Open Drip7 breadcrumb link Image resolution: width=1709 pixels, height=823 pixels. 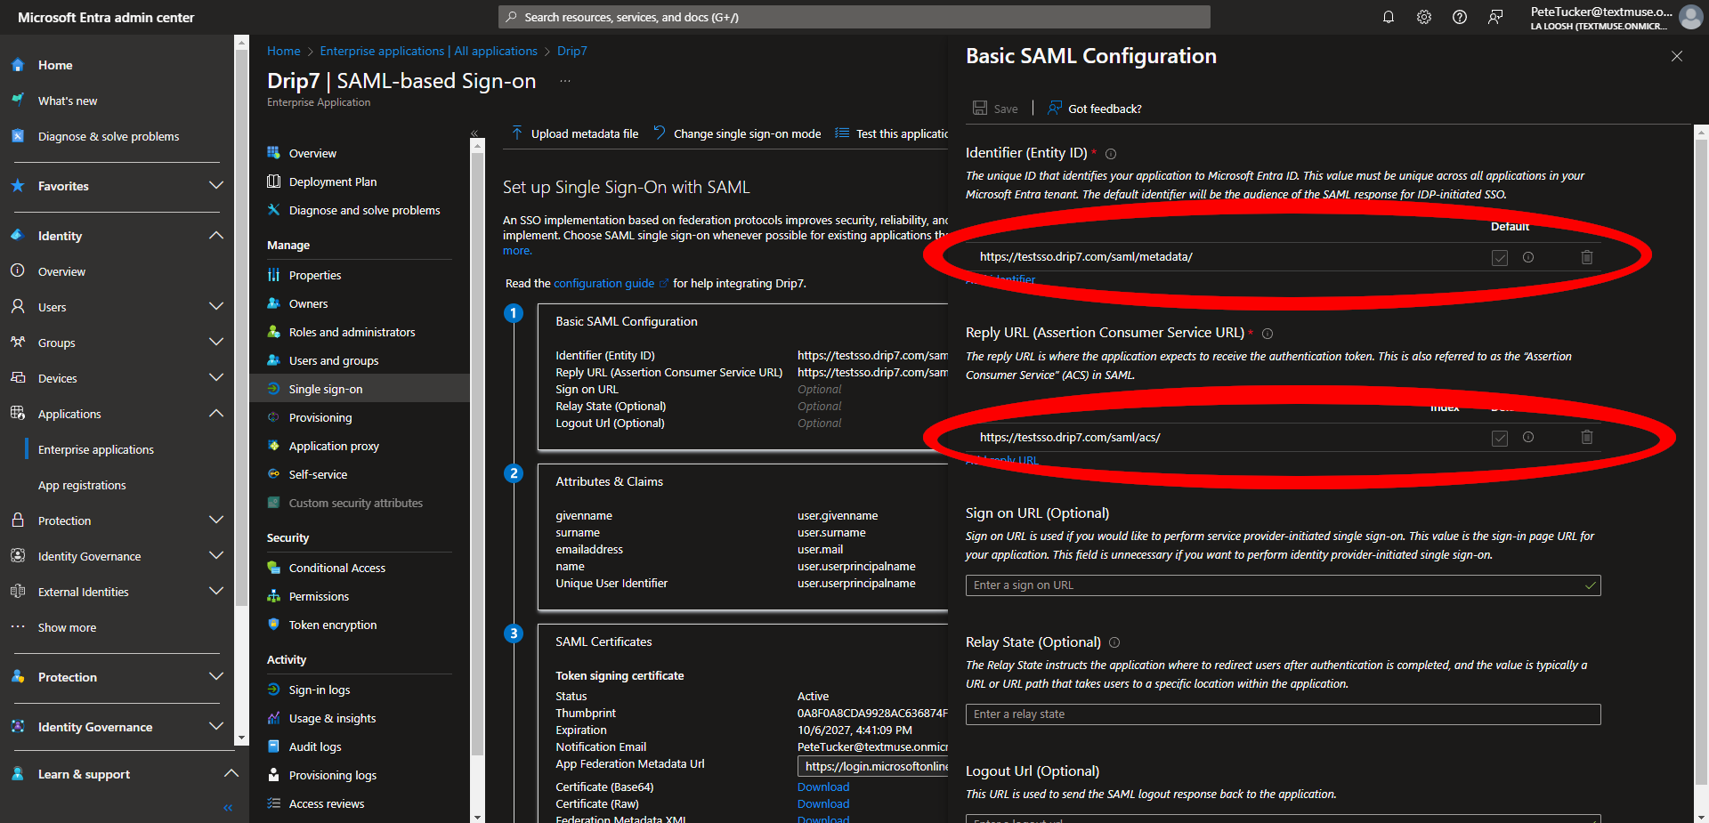point(572,52)
